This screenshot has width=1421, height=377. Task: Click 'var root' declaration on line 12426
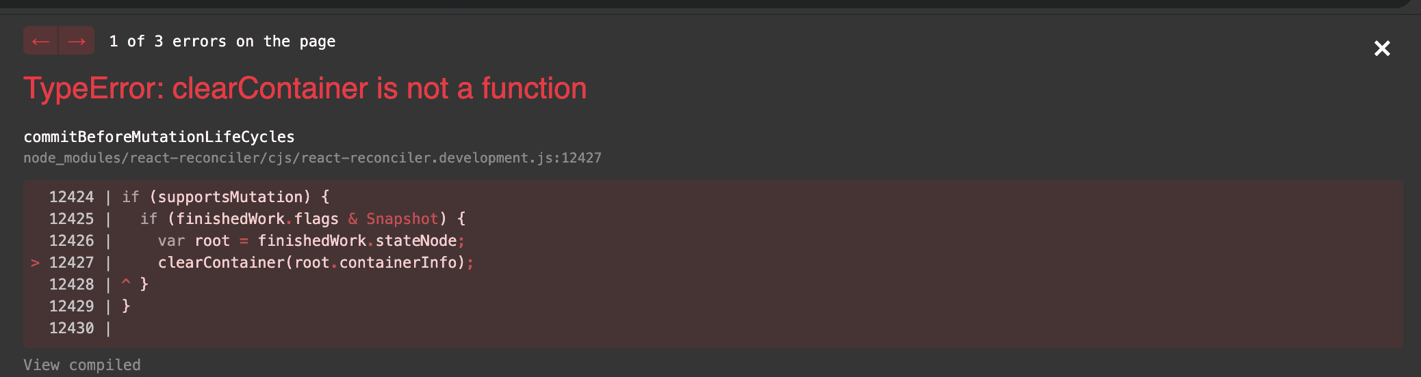click(194, 241)
